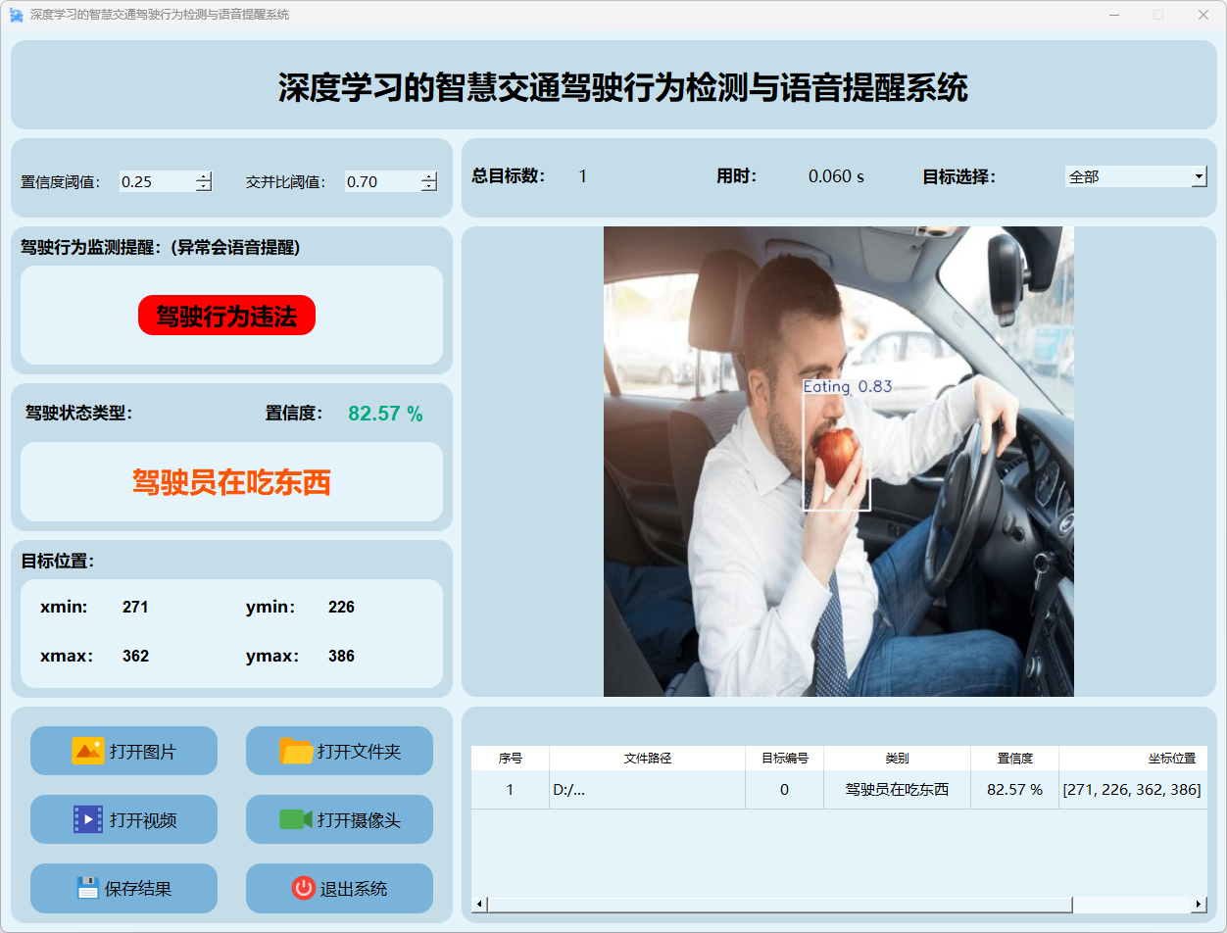
Task: Select the 全部 combo box
Action: pyautogui.click(x=1127, y=176)
